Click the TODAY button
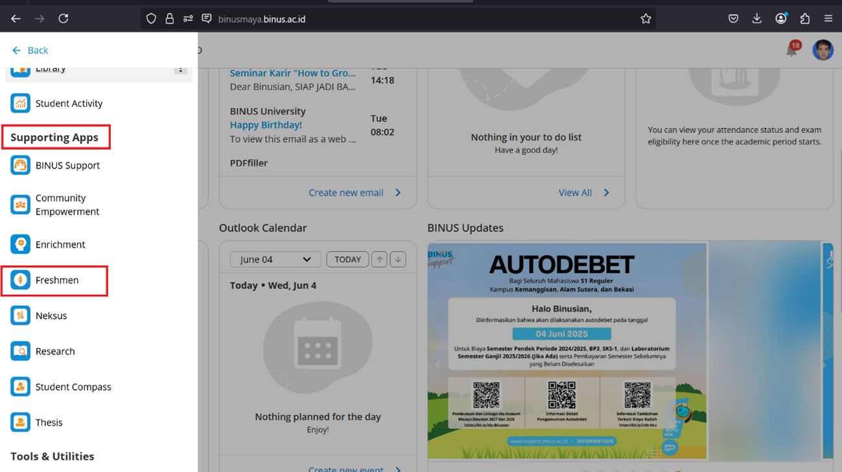The height and width of the screenshot is (472, 842). 347,259
